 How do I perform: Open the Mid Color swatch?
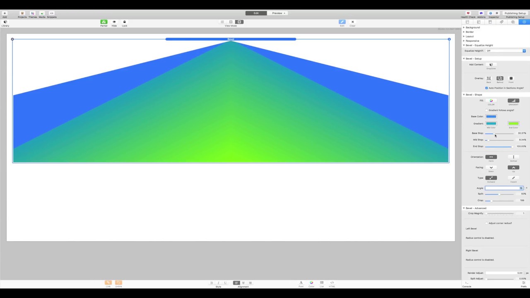[x=491, y=123]
